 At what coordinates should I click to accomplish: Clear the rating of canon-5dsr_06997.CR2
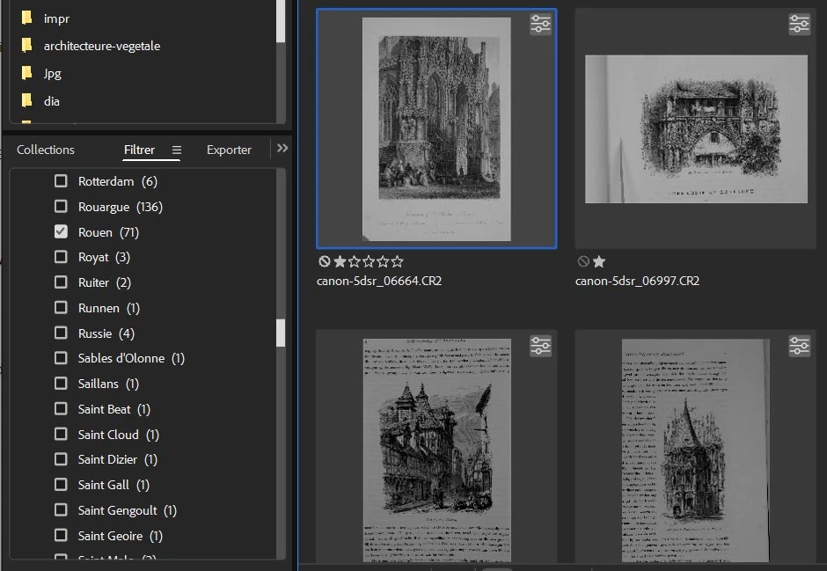583,261
